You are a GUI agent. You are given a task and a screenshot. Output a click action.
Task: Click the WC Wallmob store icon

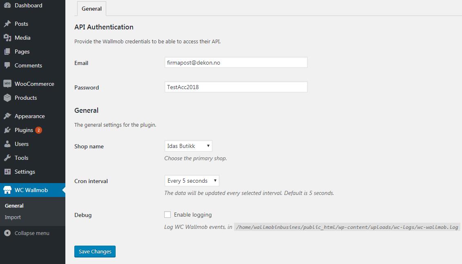(x=7, y=190)
